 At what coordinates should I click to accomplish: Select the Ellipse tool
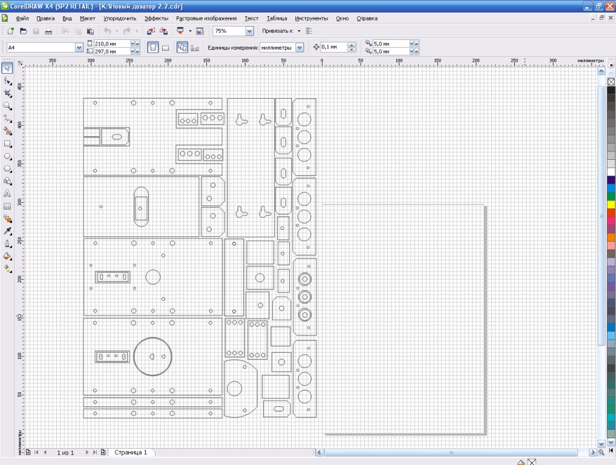(x=8, y=156)
